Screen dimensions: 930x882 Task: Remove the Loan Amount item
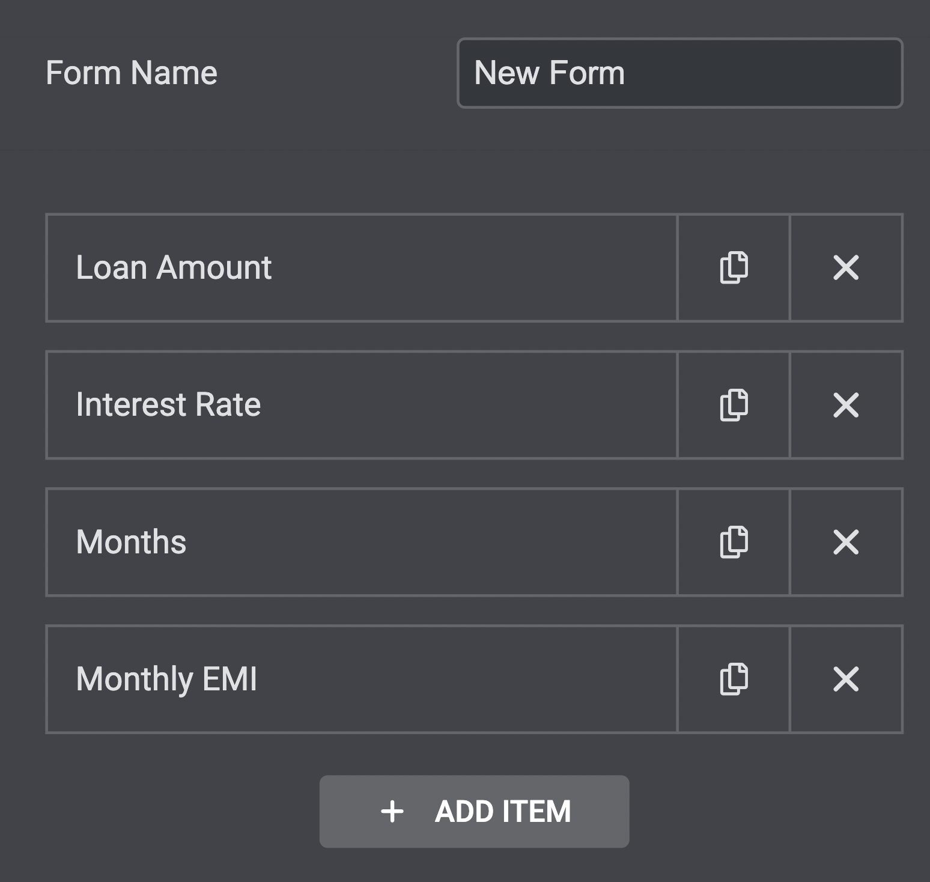pos(846,268)
